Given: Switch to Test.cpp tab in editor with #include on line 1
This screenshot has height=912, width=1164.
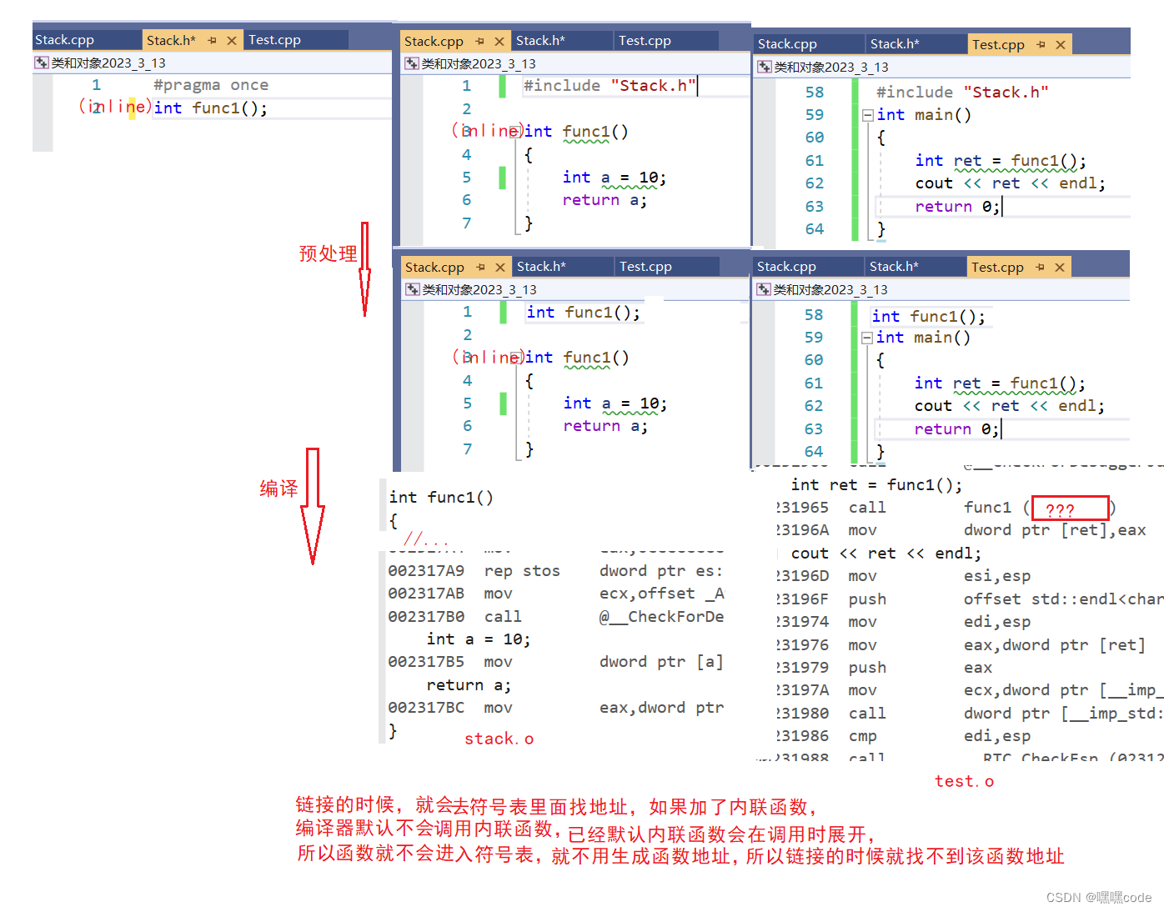Looking at the screenshot, I should pyautogui.click(x=645, y=40).
